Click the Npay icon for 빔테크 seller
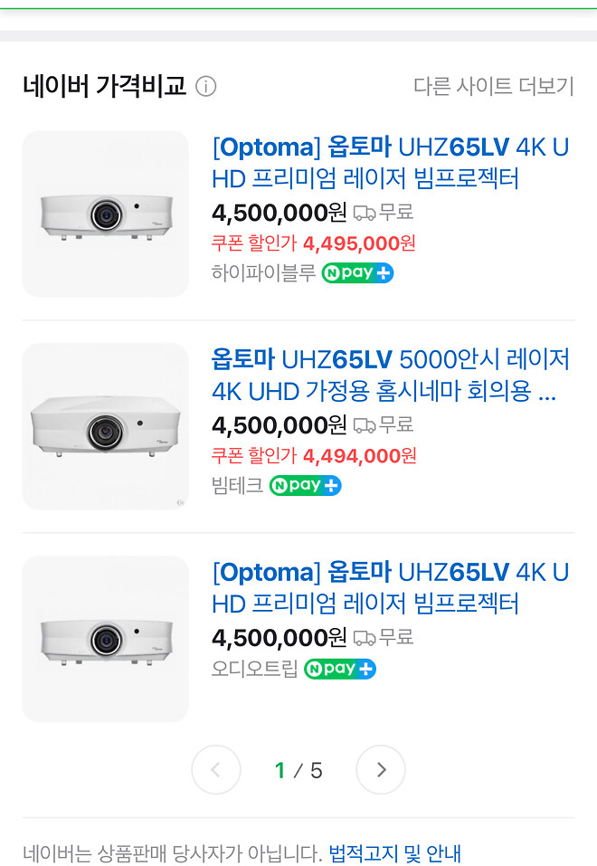Viewport: 597px width, 866px height. pyautogui.click(x=305, y=486)
